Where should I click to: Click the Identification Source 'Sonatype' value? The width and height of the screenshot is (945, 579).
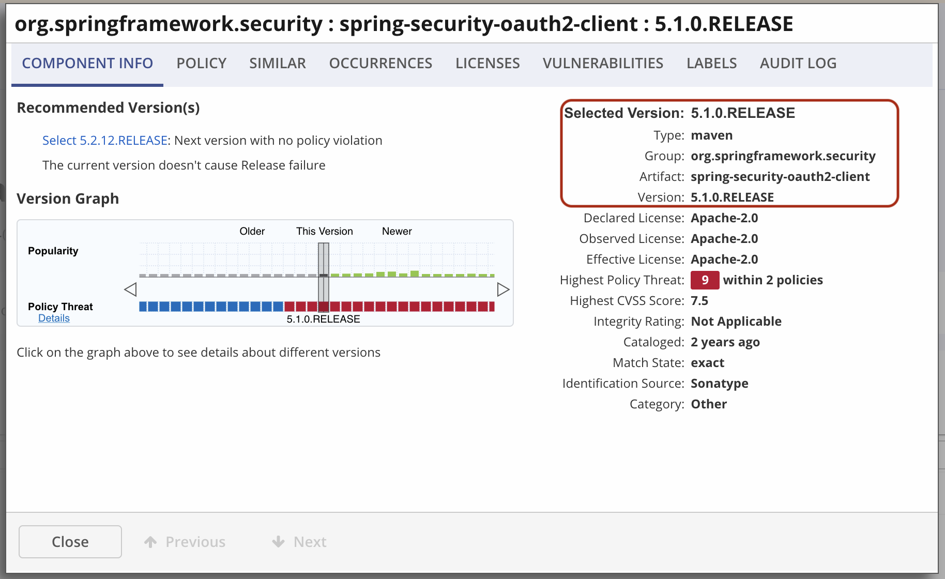coord(720,384)
